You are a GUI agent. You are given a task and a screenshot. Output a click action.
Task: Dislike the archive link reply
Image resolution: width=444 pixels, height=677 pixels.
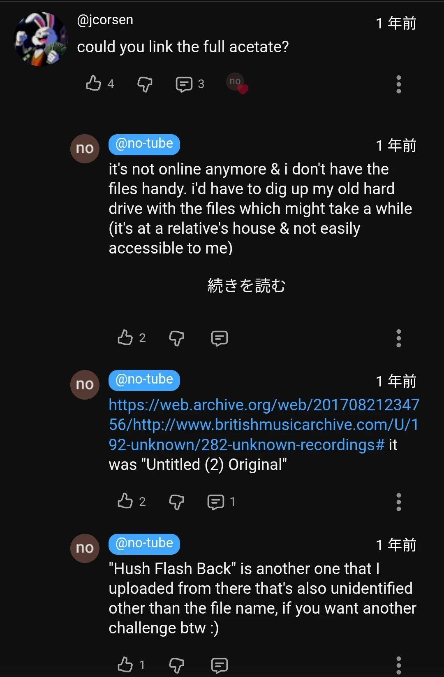coord(176,502)
